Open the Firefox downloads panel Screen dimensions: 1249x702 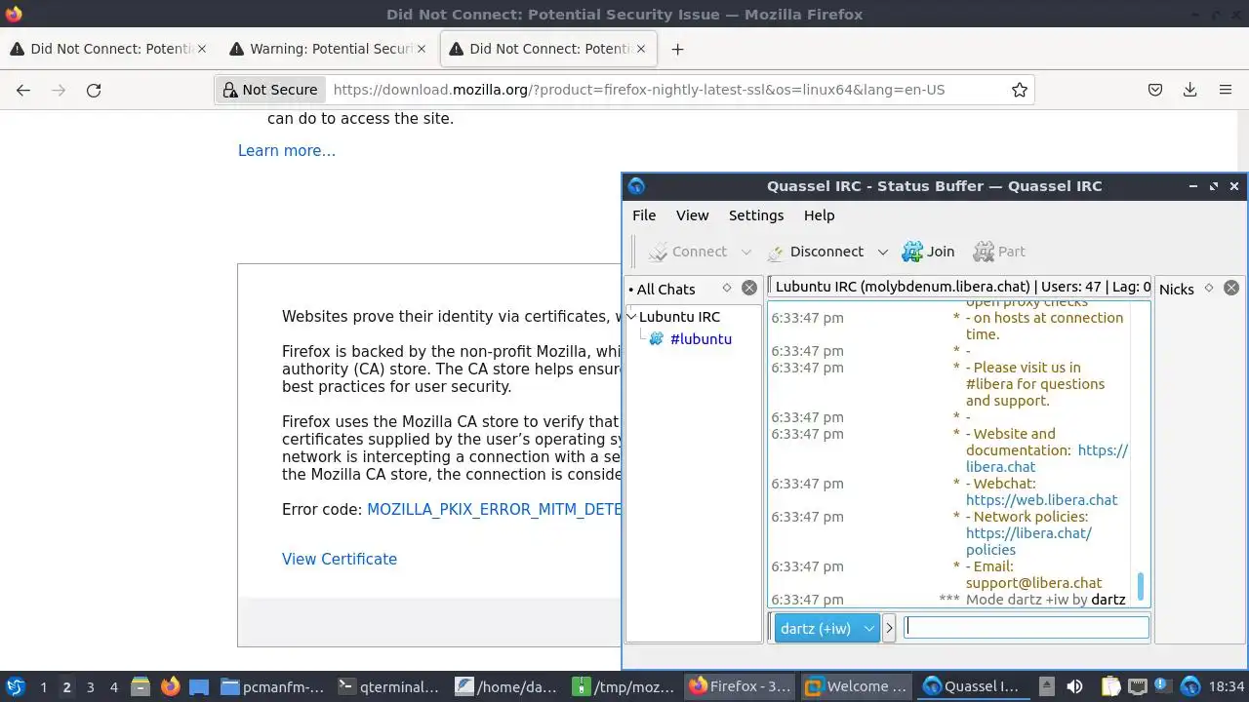(1190, 90)
